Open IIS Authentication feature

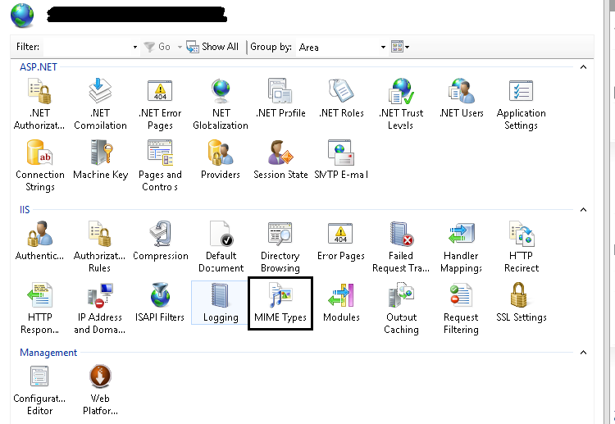[x=39, y=241]
